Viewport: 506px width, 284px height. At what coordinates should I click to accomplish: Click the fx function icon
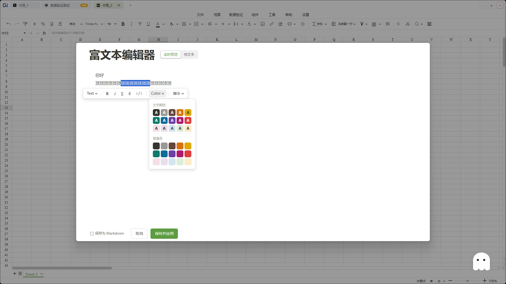click(x=44, y=33)
